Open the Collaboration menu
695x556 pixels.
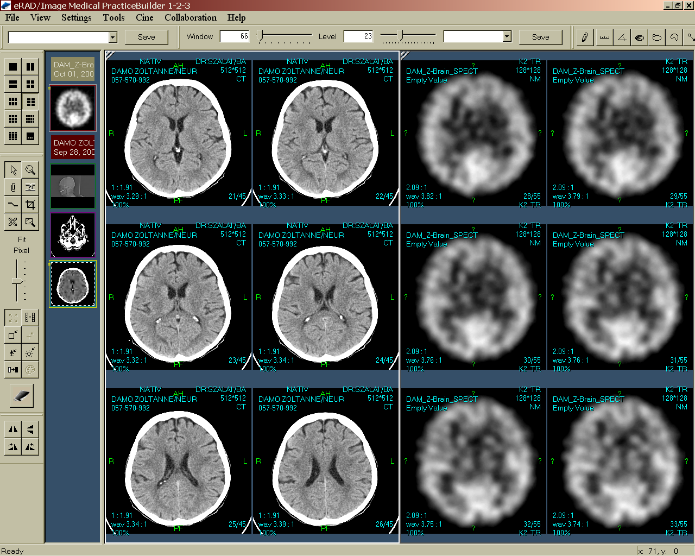click(191, 17)
